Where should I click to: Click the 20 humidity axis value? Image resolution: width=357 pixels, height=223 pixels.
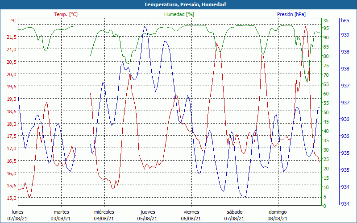coord(326,169)
